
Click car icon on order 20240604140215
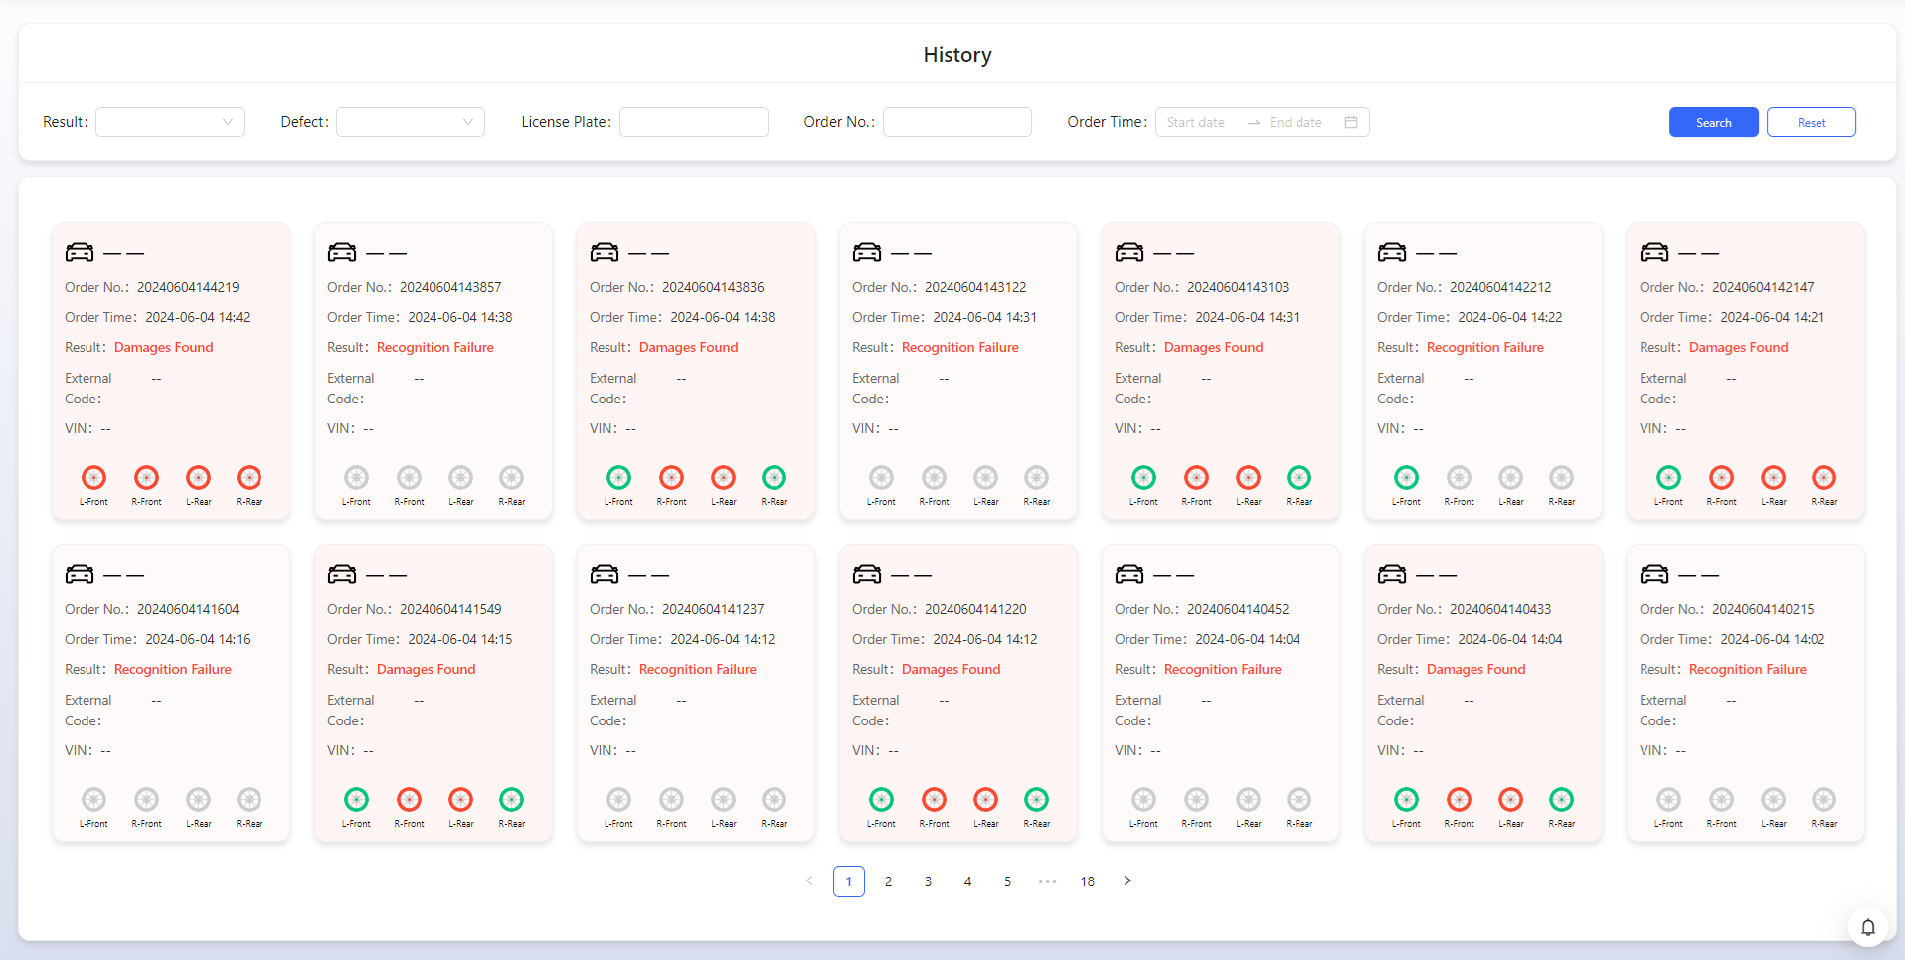click(1654, 574)
